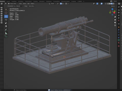Open the Select menu
The width and height of the screenshot is (122, 91).
(x=25, y=4)
